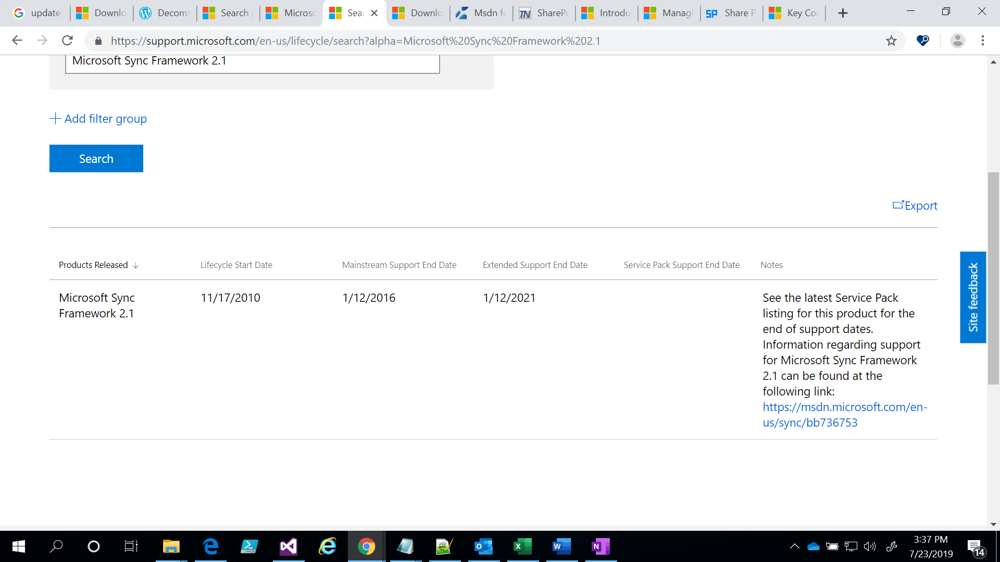View site information lock icon

[x=98, y=41]
